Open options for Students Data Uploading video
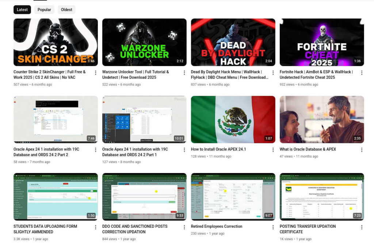The image size is (374, 246). click(95, 227)
